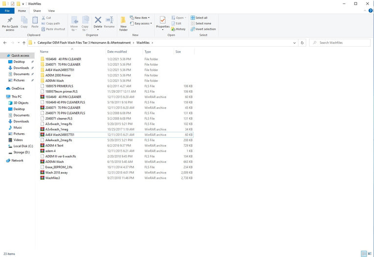
Task: Click Select all in the ribbon
Action: (x=201, y=18)
